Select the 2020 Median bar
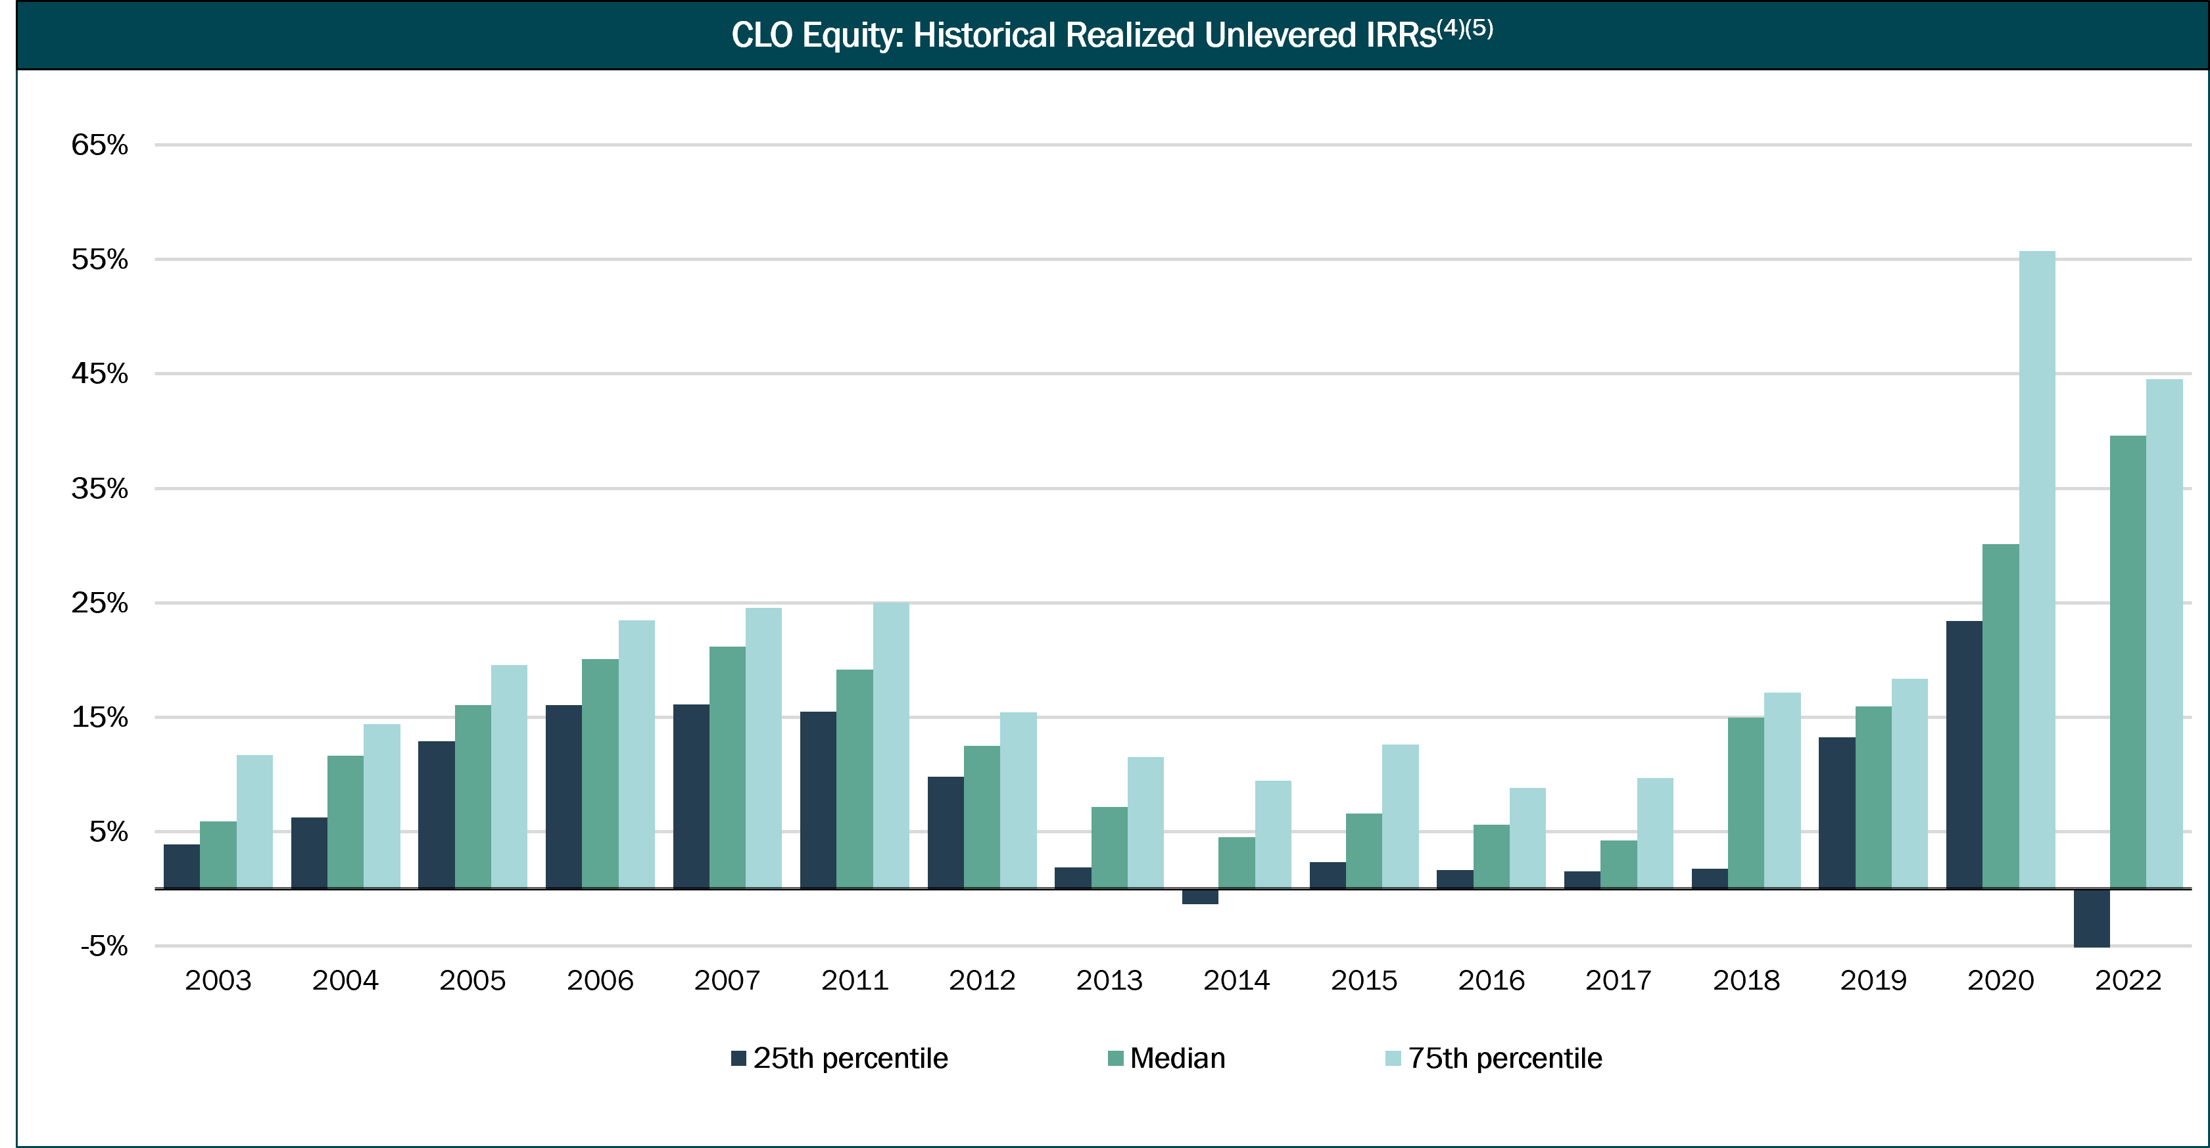Screen dimensions: 2210x1148 tap(2001, 716)
